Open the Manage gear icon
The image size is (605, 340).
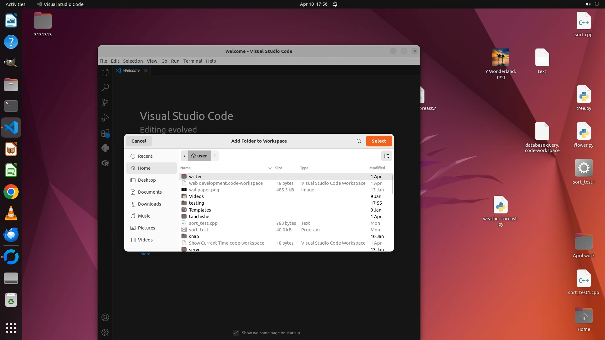tap(105, 332)
